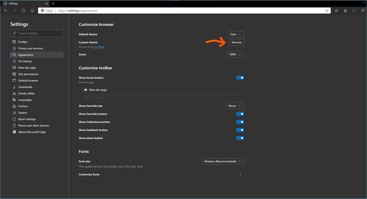This screenshot has width=367, height=199.
Task: Open Default browser settings
Action: [37, 80]
